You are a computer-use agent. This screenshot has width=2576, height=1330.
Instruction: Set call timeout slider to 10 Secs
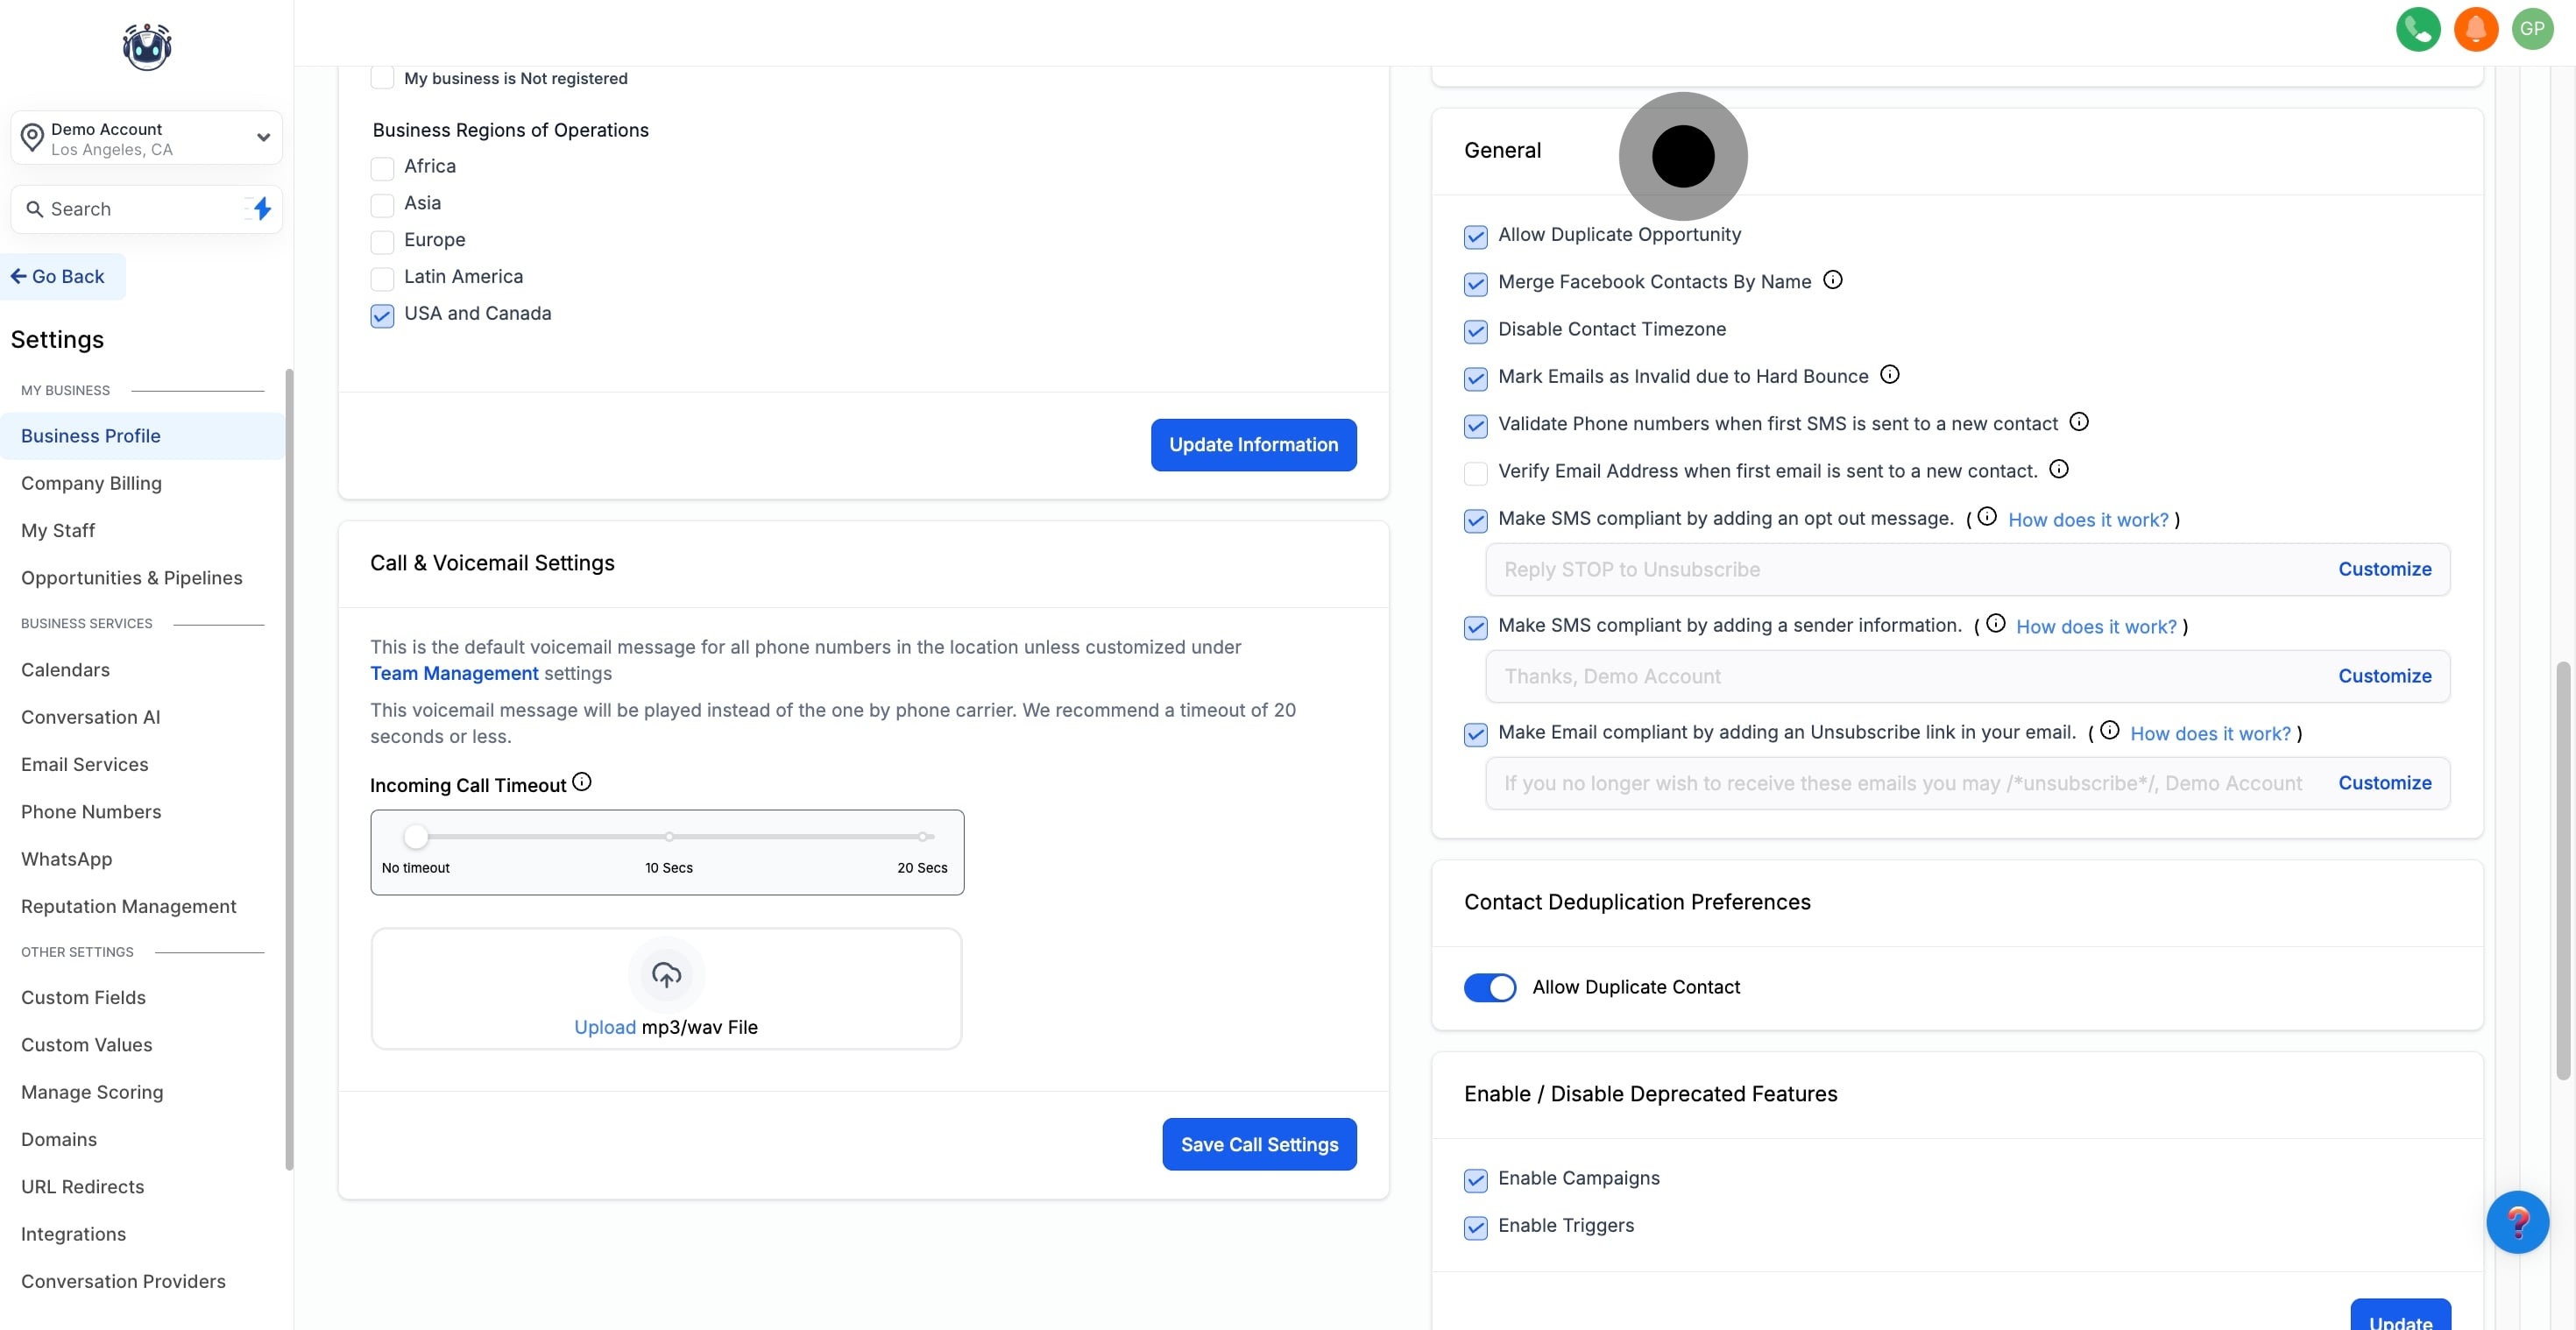[x=669, y=836]
